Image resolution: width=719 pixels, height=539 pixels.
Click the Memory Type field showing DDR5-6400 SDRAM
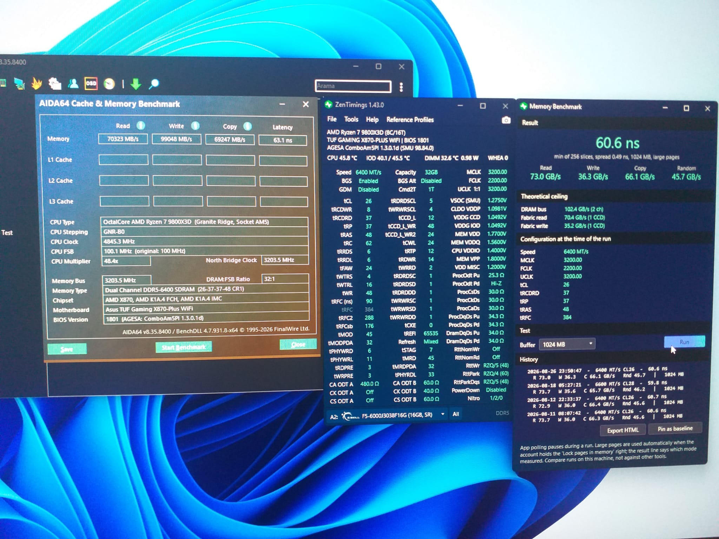[206, 290]
